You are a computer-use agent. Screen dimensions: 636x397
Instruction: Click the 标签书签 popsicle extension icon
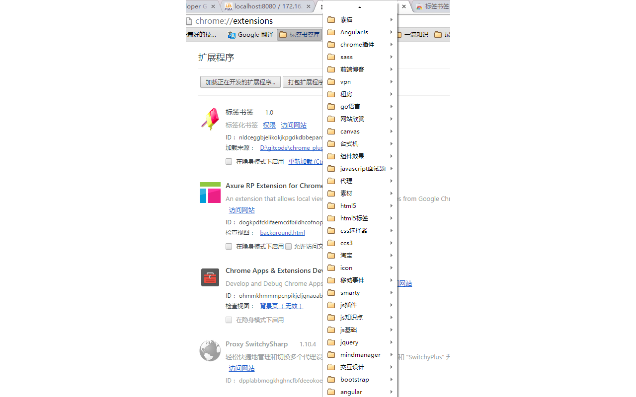coord(210,119)
